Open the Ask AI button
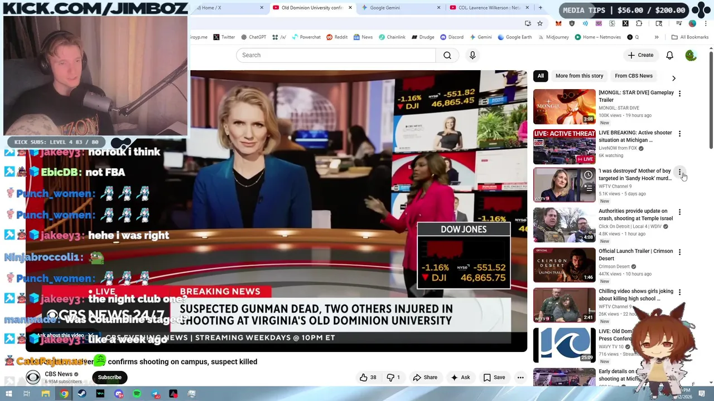Image resolution: width=714 pixels, height=401 pixels. (x=460, y=377)
